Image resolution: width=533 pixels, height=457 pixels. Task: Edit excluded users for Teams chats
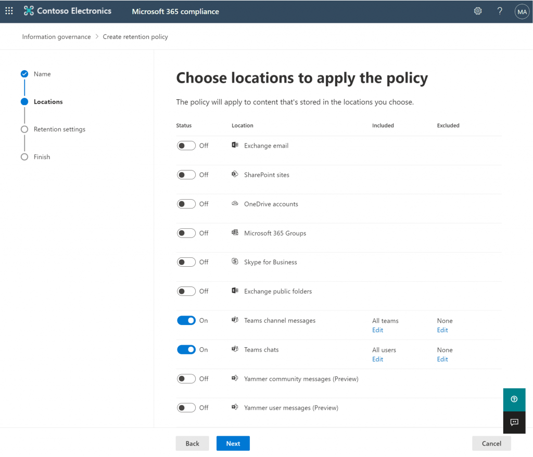tap(442, 359)
